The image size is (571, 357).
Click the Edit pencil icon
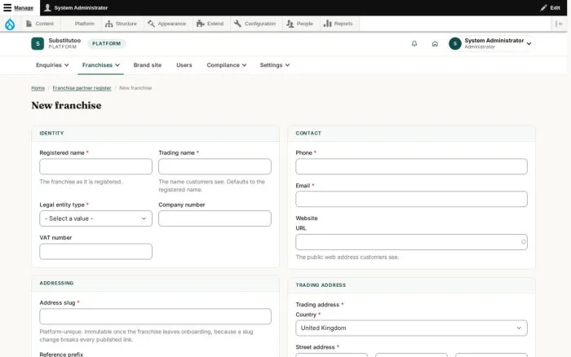click(543, 7)
